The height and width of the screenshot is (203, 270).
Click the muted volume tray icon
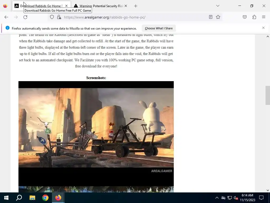tap(236, 198)
